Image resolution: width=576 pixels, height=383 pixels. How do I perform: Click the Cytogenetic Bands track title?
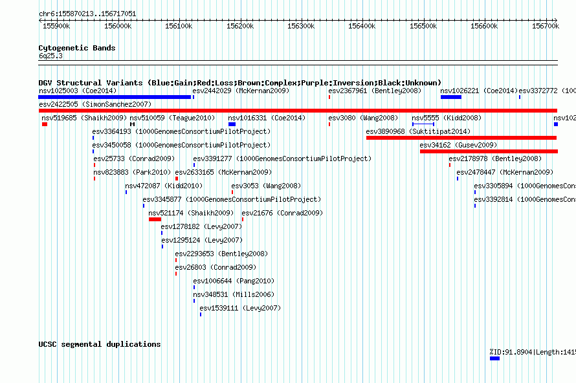77,48
